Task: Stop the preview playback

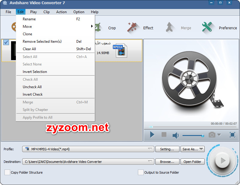Action: [164, 134]
